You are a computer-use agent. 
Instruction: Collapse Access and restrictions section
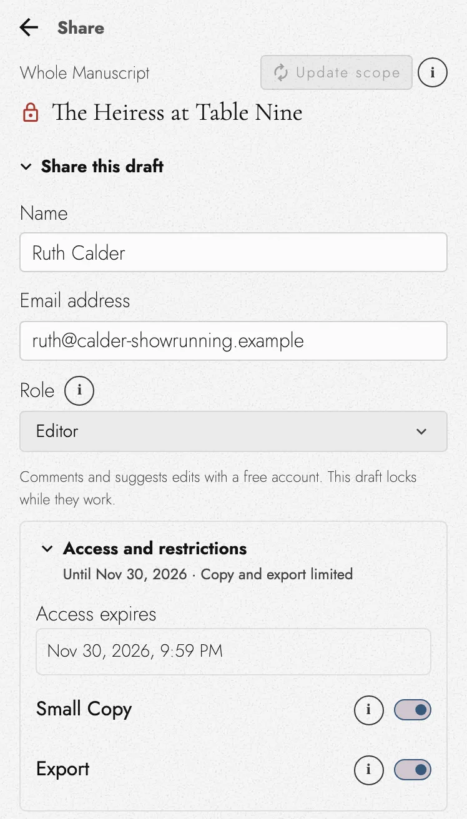[x=144, y=549]
